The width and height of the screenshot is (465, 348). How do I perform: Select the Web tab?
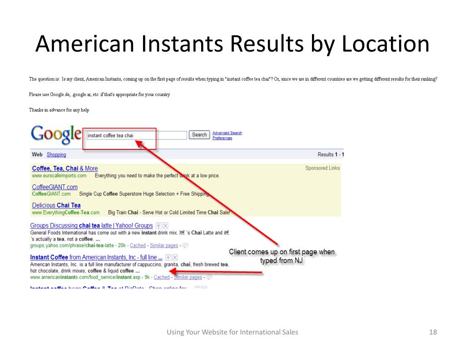pos(37,155)
